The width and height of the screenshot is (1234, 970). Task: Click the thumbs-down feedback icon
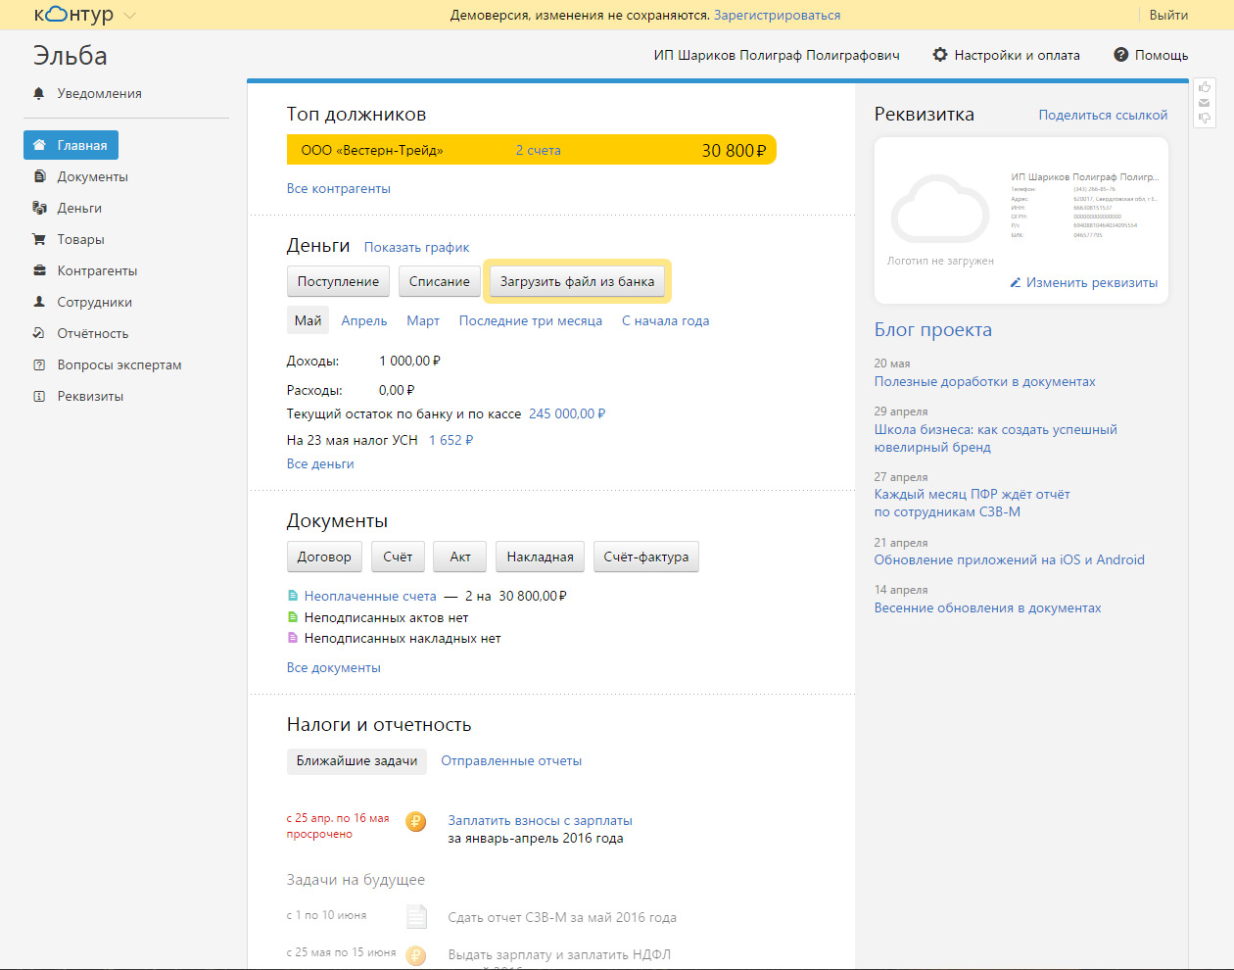(x=1205, y=119)
